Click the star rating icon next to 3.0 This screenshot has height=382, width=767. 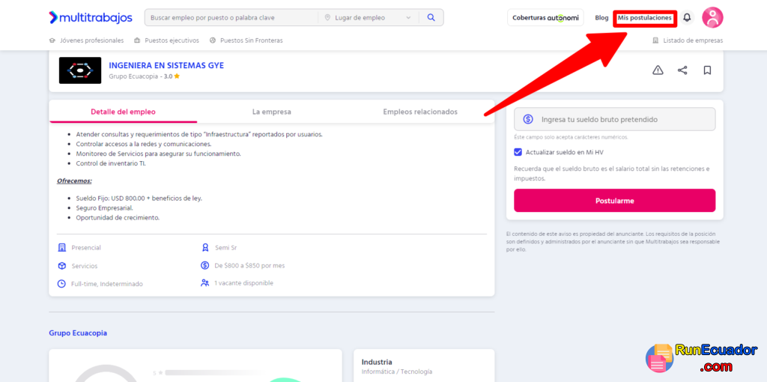pos(177,76)
